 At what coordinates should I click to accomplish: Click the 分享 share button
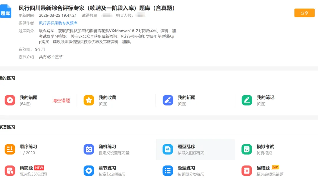tap(304, 13)
